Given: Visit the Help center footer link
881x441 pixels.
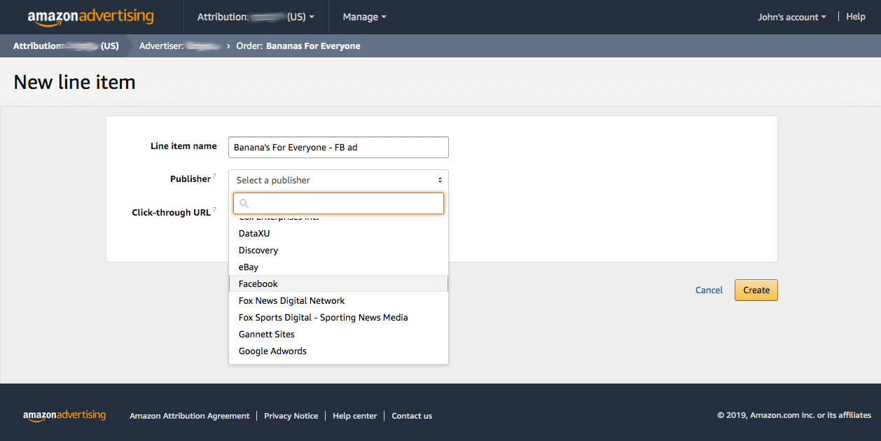Looking at the screenshot, I should (x=355, y=416).
